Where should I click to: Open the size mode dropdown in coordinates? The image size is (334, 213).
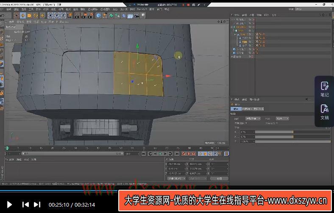(198, 179)
